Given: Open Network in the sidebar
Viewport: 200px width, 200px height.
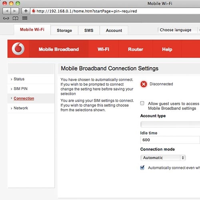Looking at the screenshot, I should (31, 108).
